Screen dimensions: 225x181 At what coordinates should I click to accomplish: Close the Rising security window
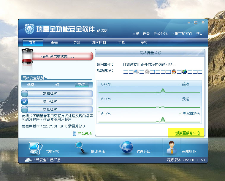[203, 22]
